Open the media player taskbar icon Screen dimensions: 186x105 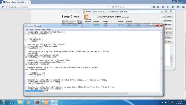(x=28, y=102)
